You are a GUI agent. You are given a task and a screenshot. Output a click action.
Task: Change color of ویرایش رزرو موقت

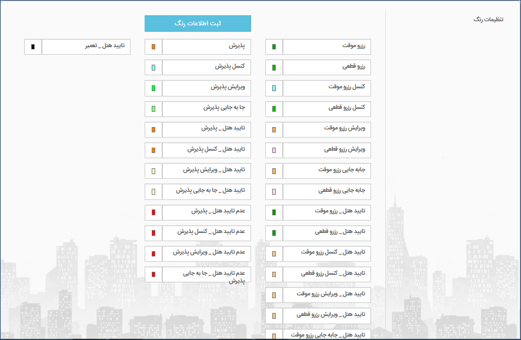[274, 129]
